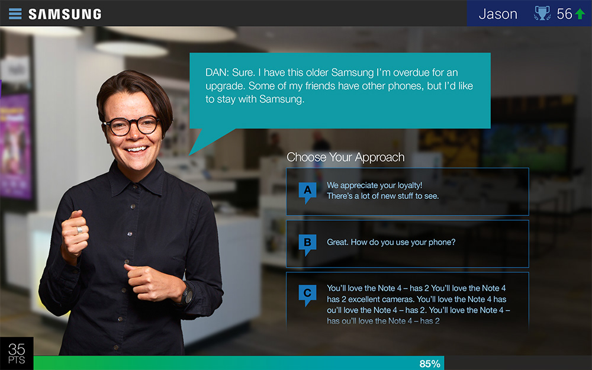The width and height of the screenshot is (592, 370).
Task: Click the 85% progress label
Action: point(430,363)
